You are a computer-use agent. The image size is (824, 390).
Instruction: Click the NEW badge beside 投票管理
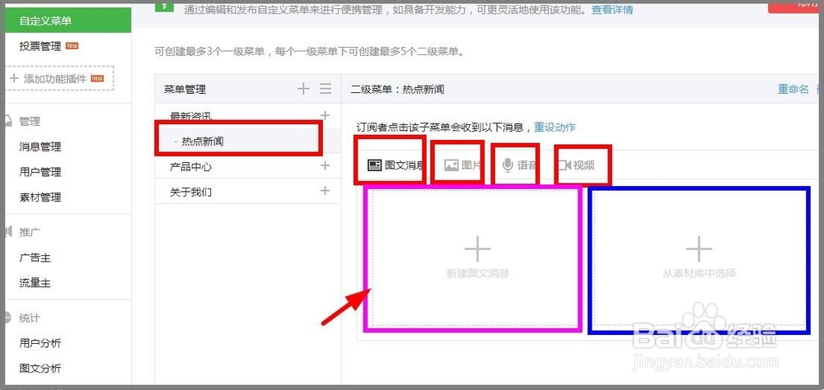72,46
